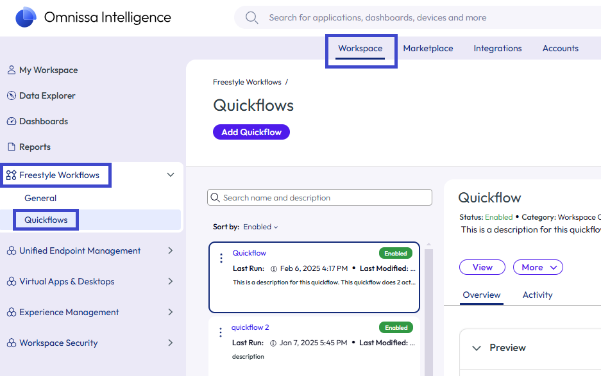Click the Freestyle Workflows icon
Viewport: 601px width, 376px height.
tap(12, 175)
